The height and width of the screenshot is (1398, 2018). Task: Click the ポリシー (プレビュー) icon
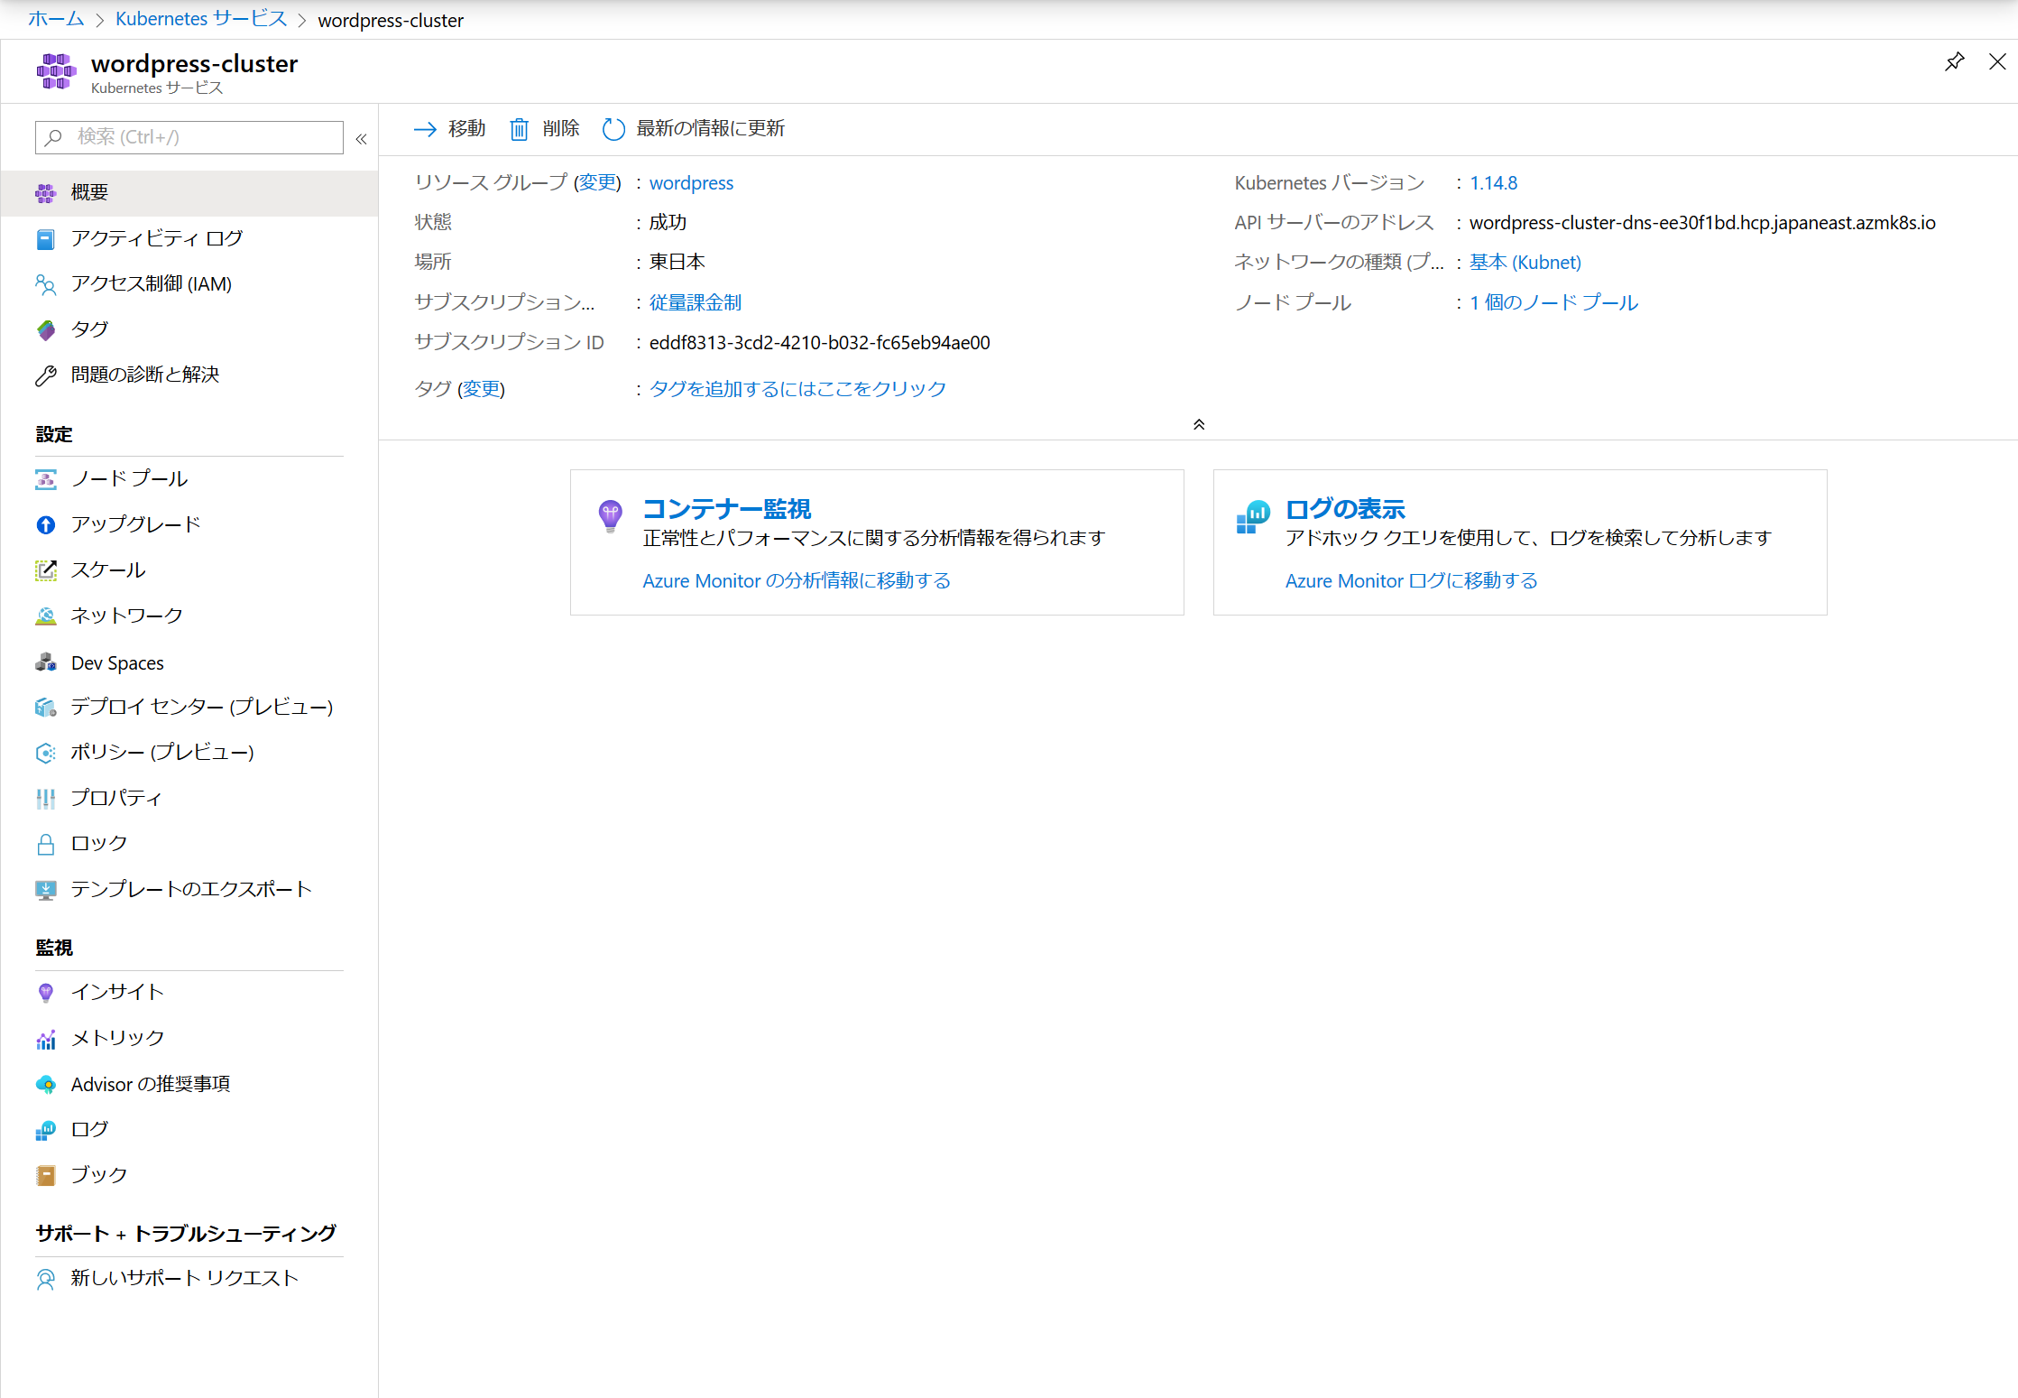pos(46,753)
